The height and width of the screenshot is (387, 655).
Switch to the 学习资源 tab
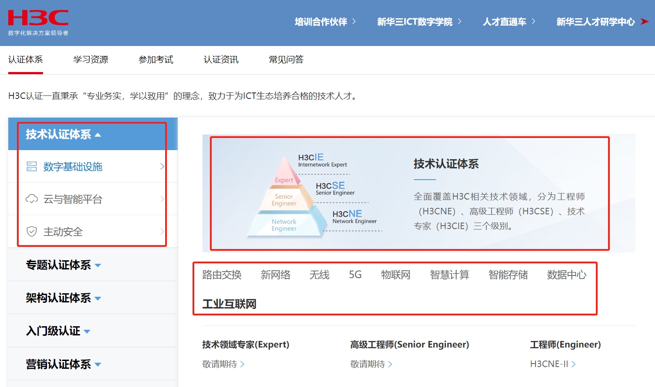91,60
